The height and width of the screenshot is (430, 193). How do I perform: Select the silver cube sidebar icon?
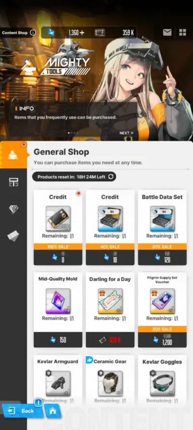click(14, 235)
